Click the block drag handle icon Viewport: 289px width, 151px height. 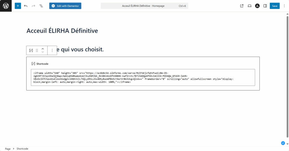(37, 50)
